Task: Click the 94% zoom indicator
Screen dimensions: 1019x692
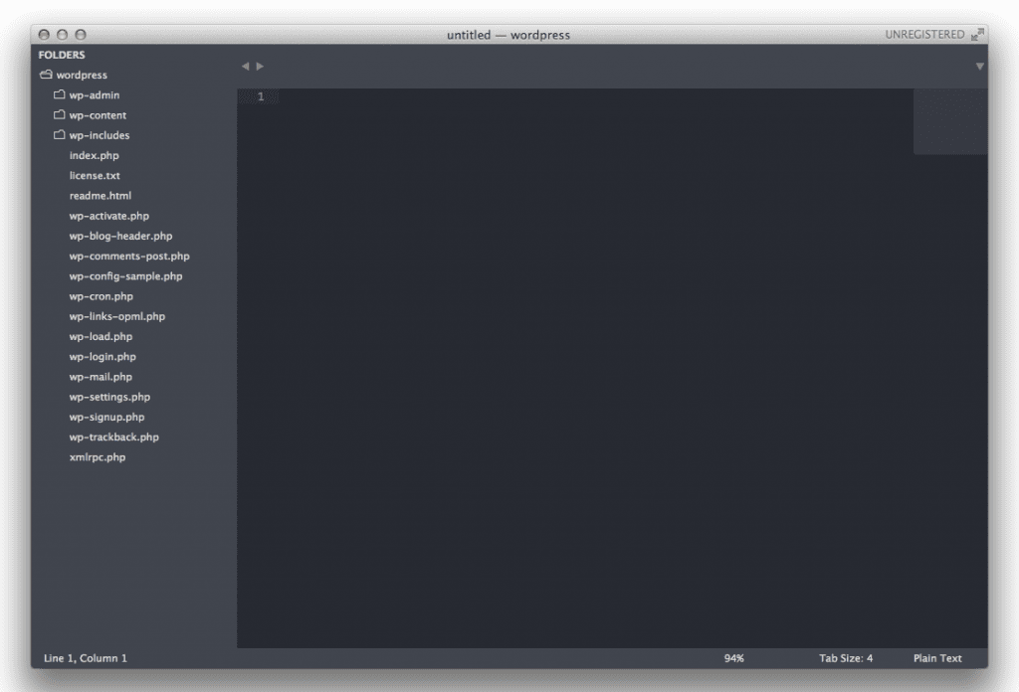Action: (x=733, y=657)
